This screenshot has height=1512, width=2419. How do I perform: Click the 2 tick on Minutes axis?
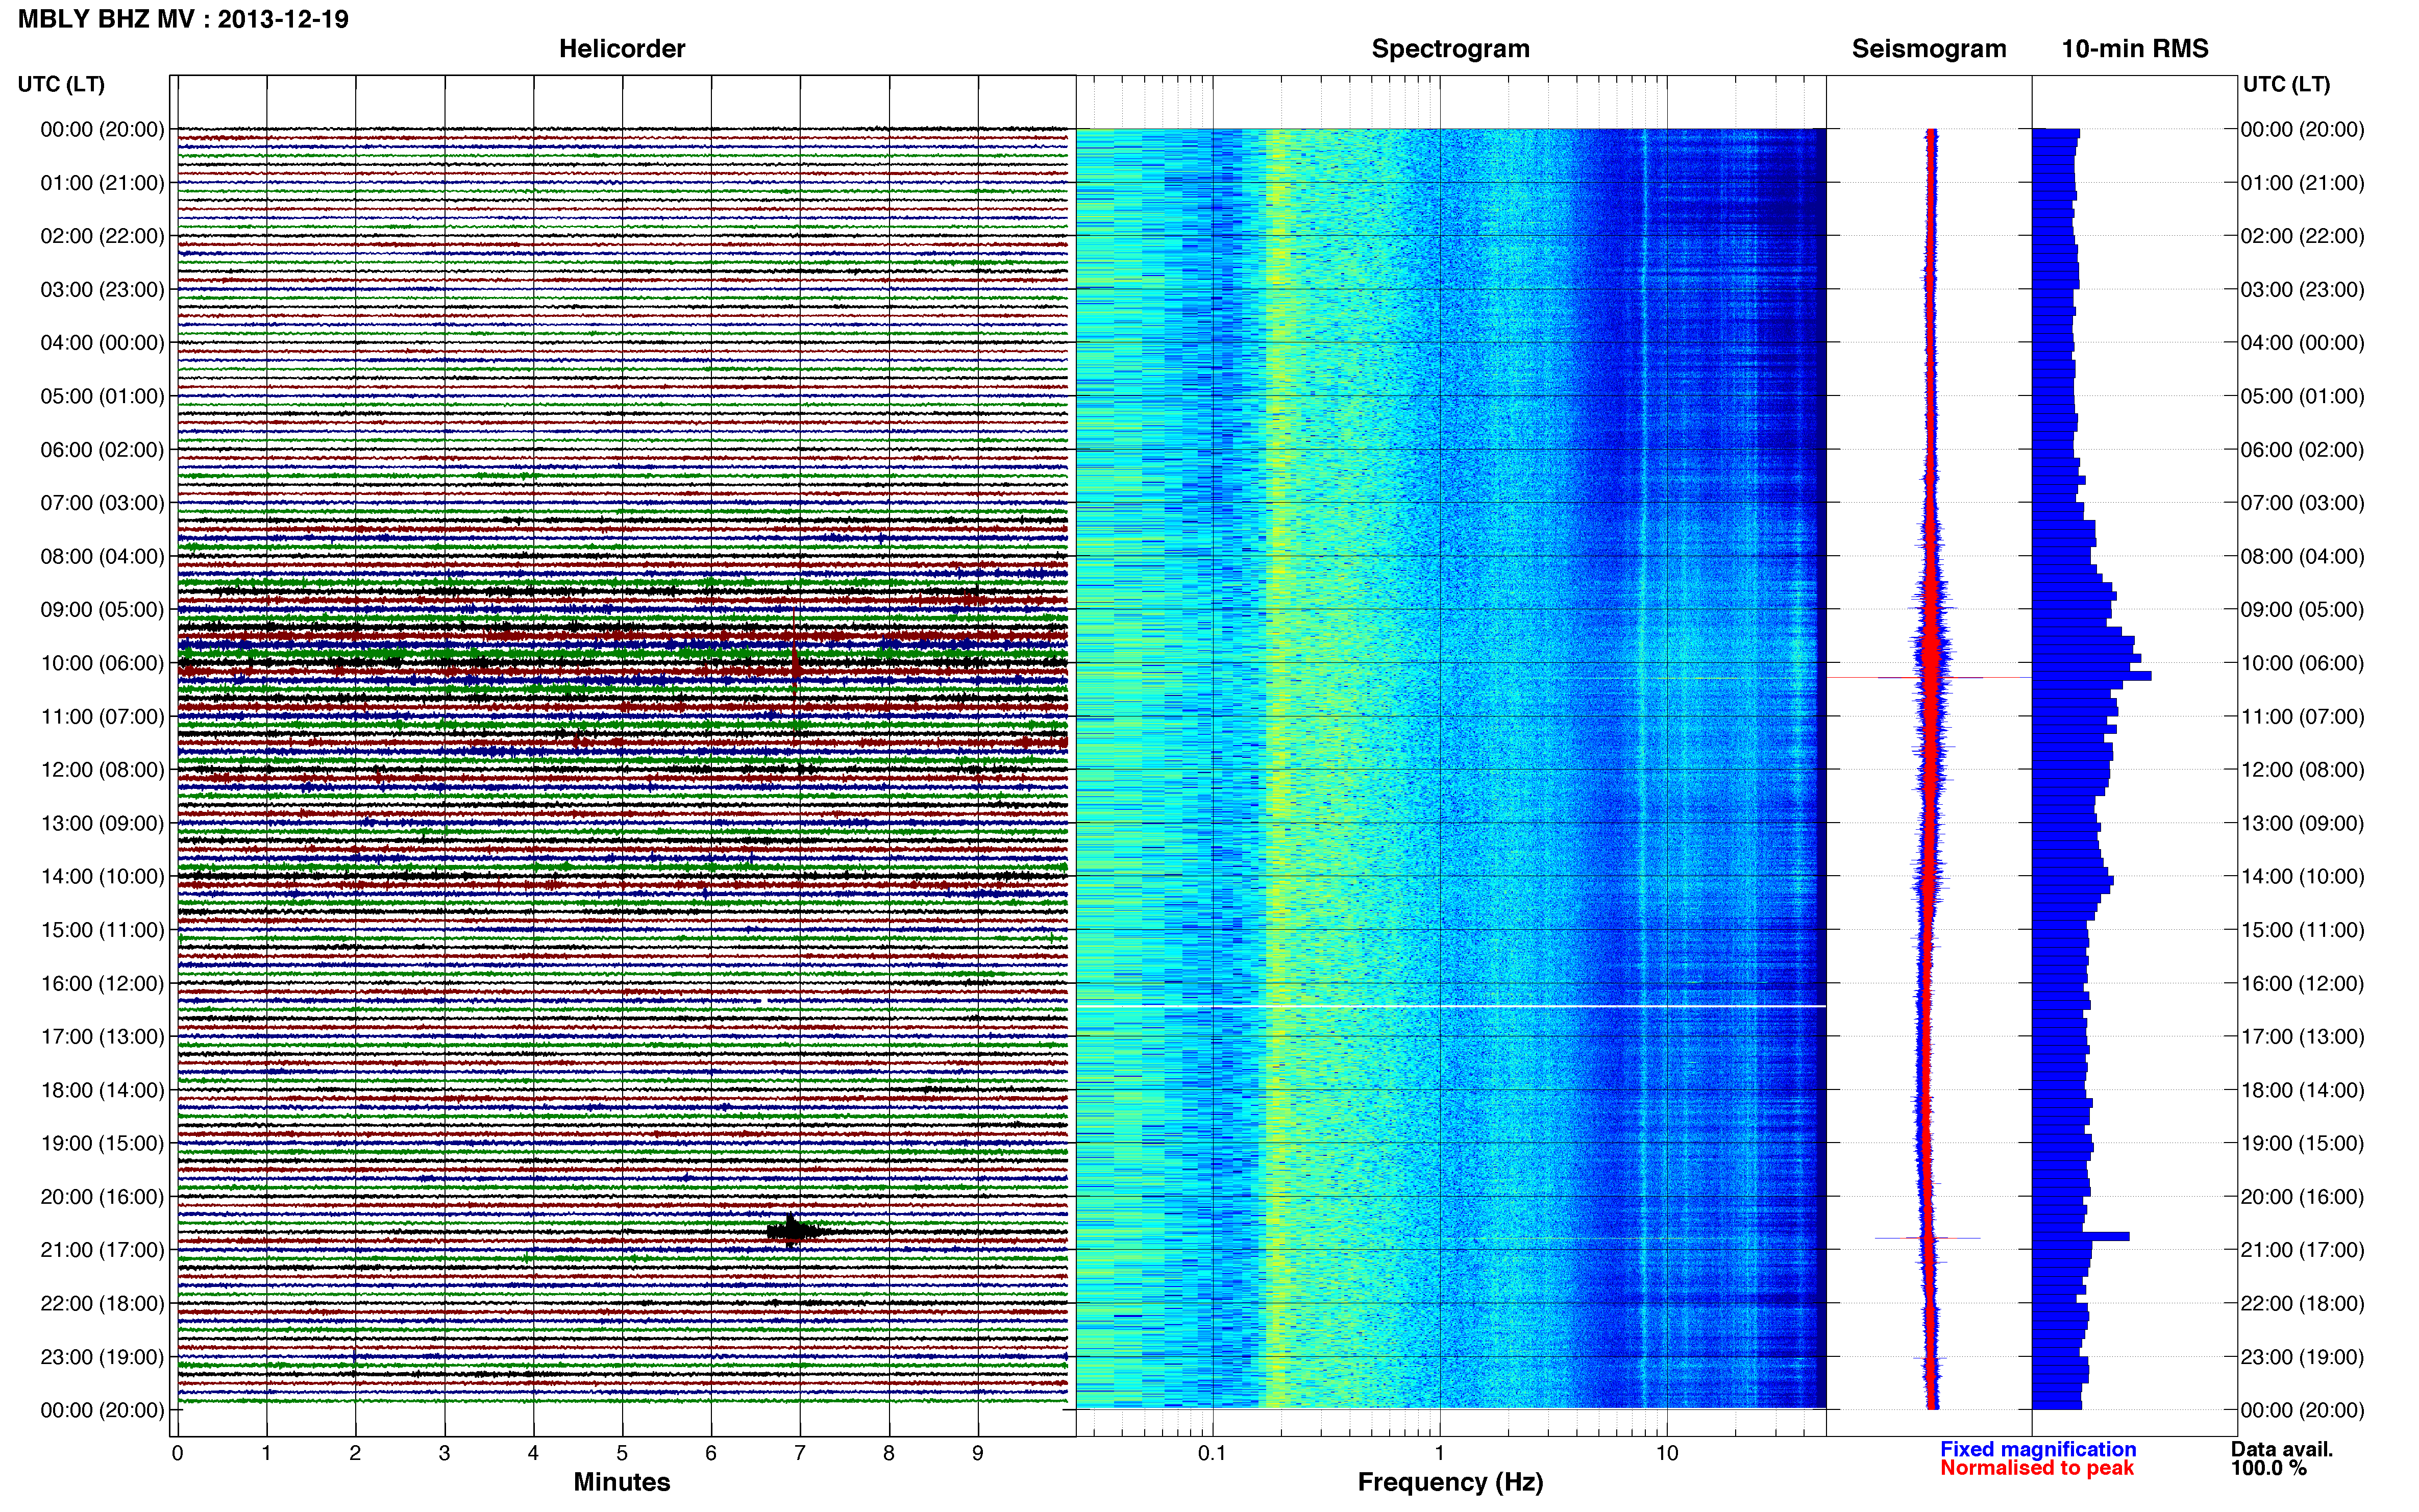355,1453
